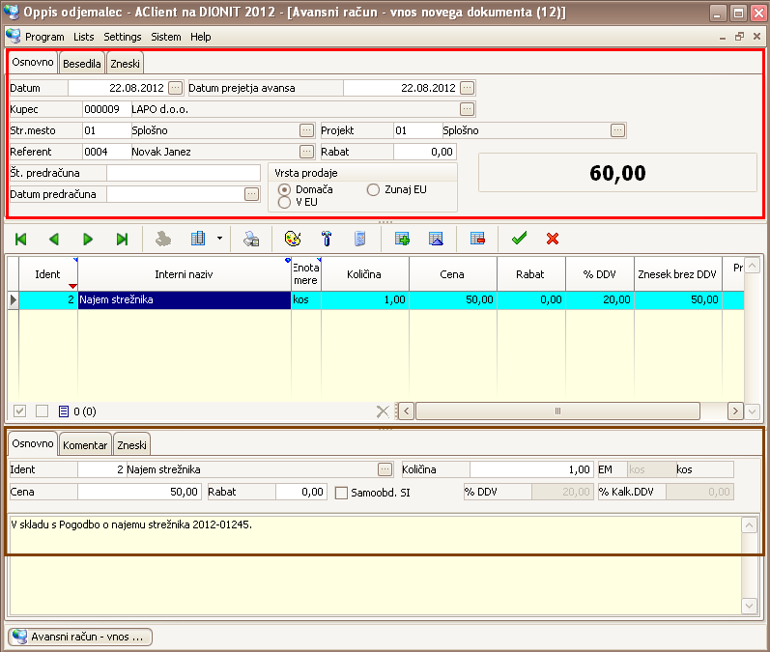Click Avansni račun taskbar window button
This screenshot has width=770, height=652.
coord(80,637)
